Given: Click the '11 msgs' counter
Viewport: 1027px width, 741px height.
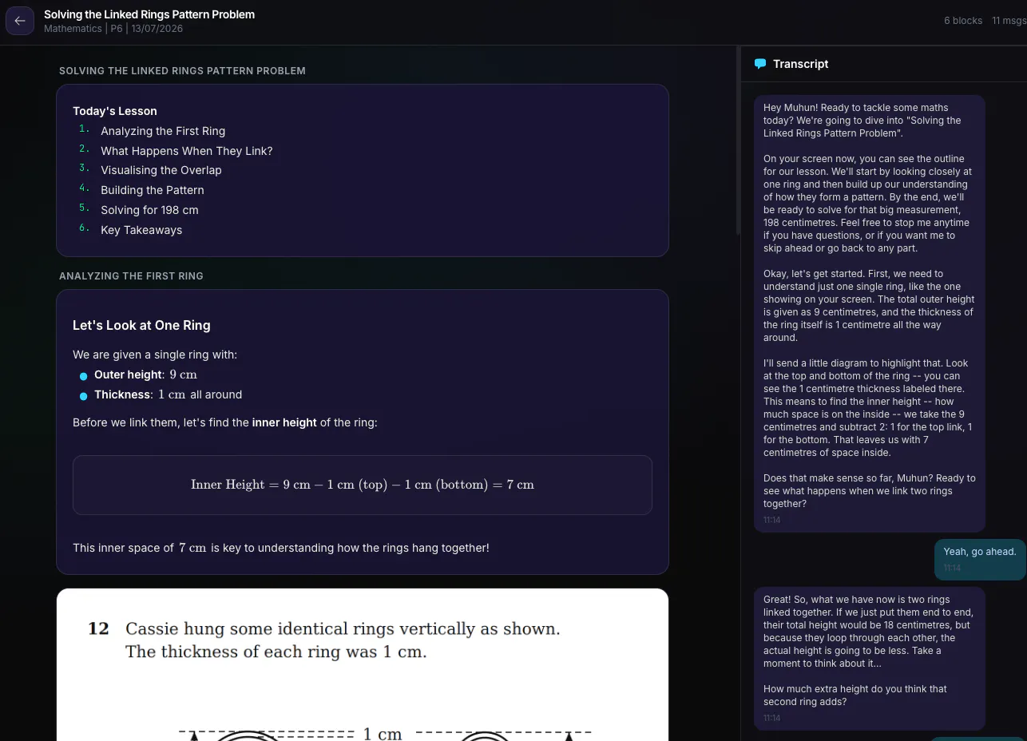Looking at the screenshot, I should (1009, 21).
